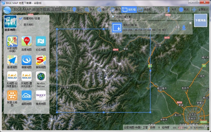
Task: Click the 郫县 map label
Action: click(x=181, y=105)
